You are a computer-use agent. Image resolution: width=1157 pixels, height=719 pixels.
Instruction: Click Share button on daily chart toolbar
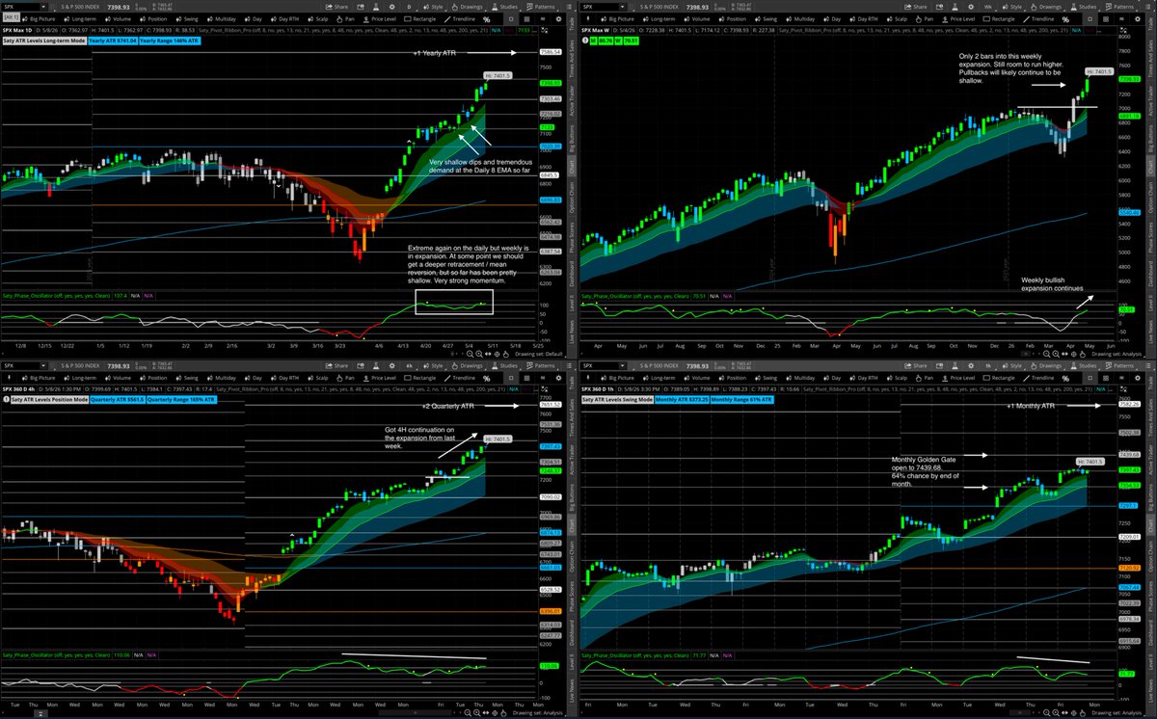(337, 7)
